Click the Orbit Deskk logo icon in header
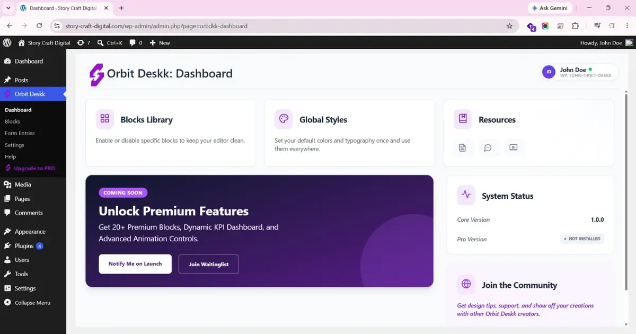This screenshot has height=334, width=636. click(x=96, y=74)
